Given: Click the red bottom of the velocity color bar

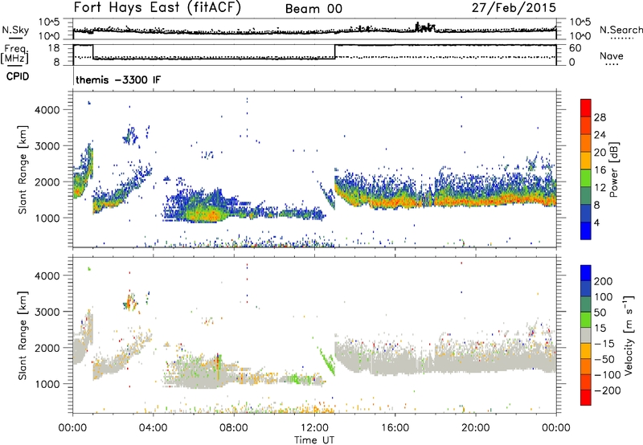Looking at the screenshot, I should coord(586,398).
